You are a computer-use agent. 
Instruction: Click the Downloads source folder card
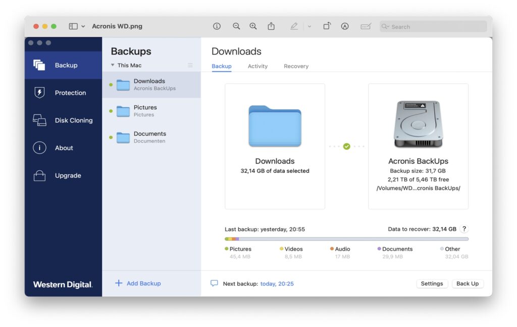[275, 147]
